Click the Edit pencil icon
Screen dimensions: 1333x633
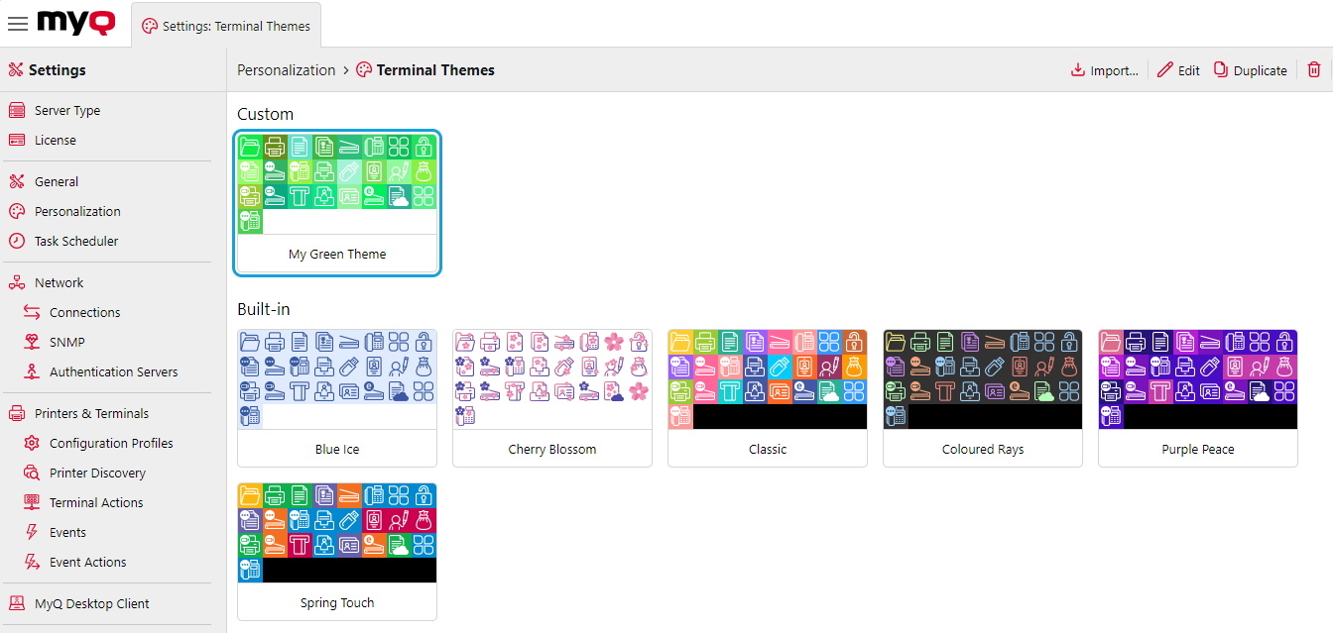pos(1165,70)
